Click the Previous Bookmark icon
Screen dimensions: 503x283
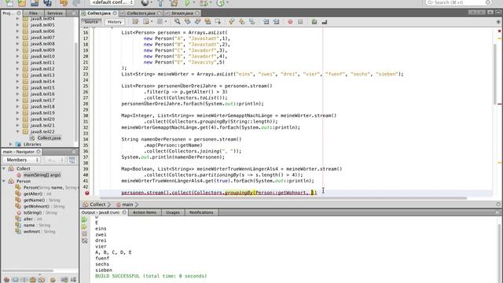tap(232, 22)
